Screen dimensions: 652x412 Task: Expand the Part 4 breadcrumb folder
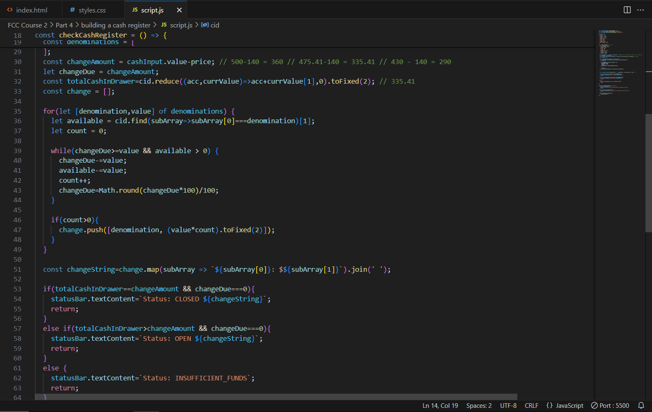(x=64, y=25)
